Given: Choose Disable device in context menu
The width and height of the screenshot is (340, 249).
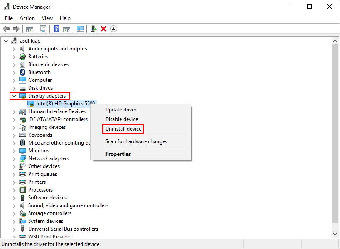Looking at the screenshot, I should (x=121, y=119).
